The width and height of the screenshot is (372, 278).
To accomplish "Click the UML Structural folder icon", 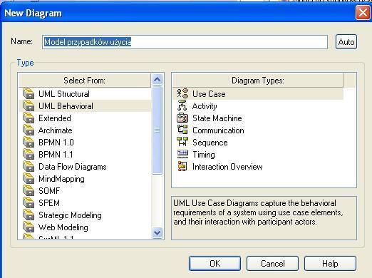I will [29, 93].
